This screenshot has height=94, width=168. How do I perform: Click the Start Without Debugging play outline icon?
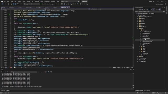click(x=56, y=4)
